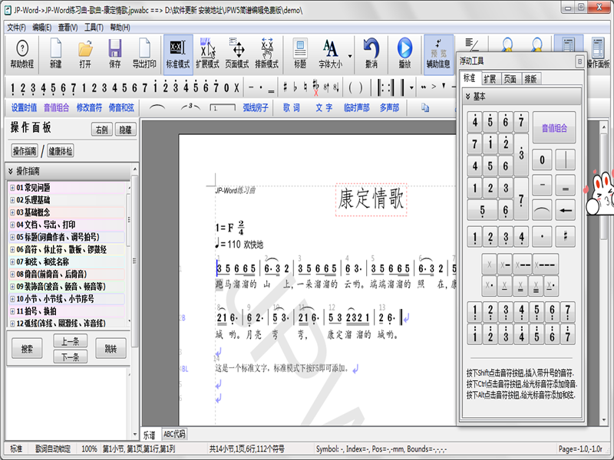Expand the 06 音符、休止符、散板、锣鼓经 node
This screenshot has height=460, width=614.
(x=12, y=250)
